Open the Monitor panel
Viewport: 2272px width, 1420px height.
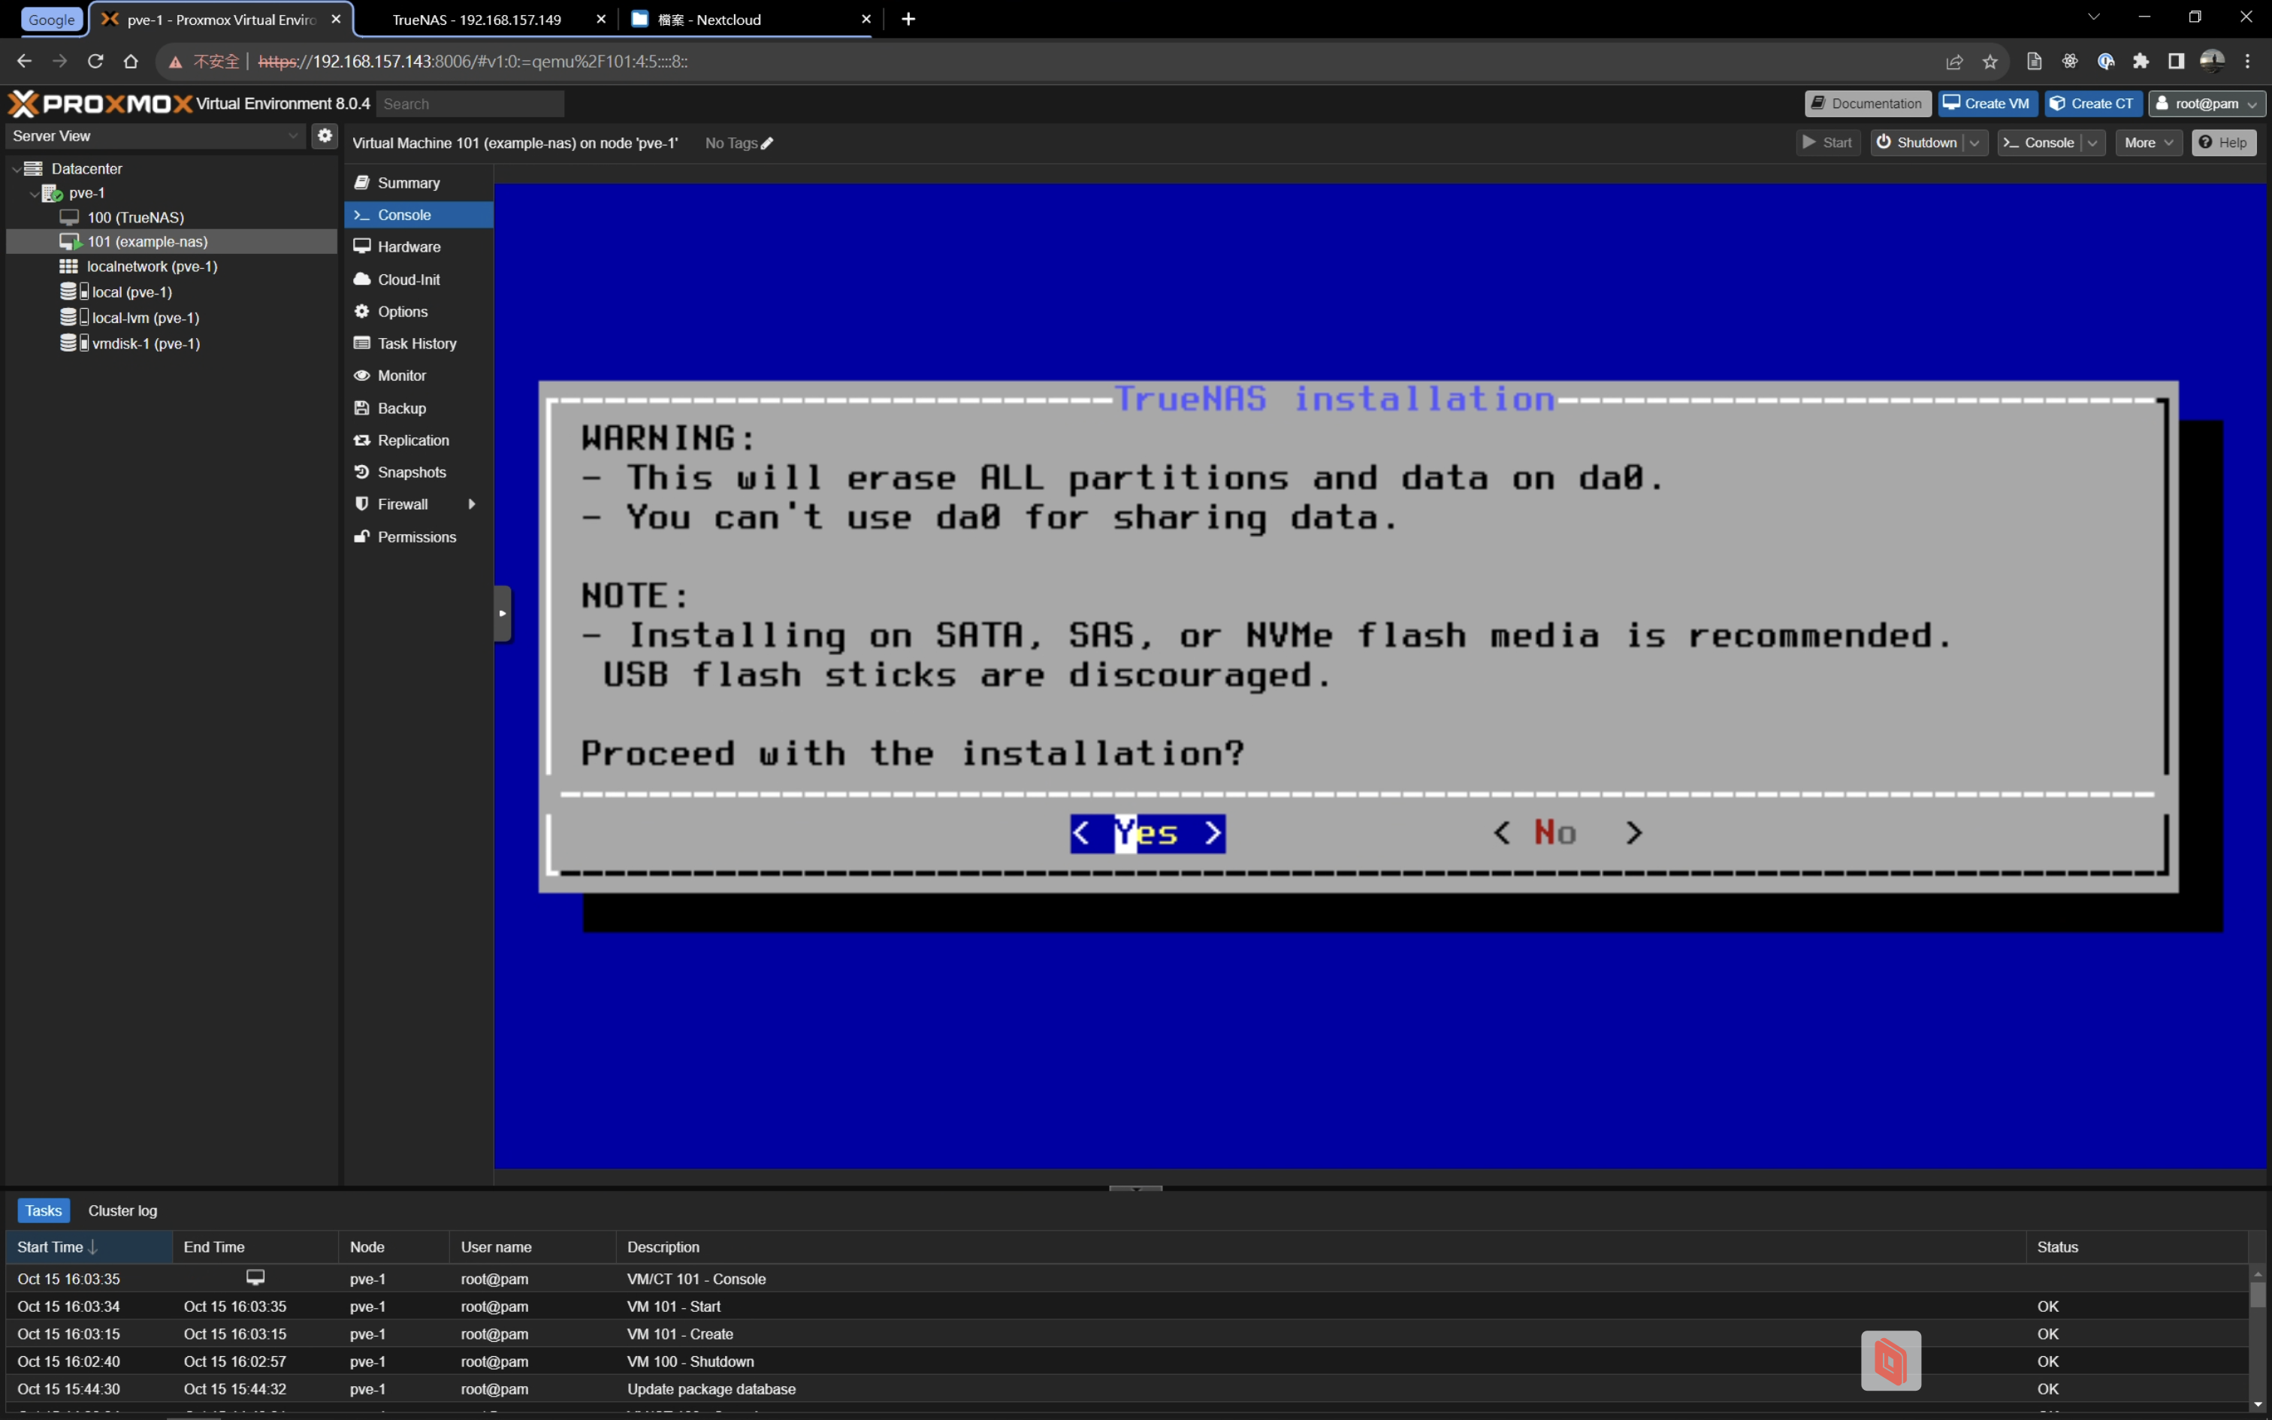401,376
